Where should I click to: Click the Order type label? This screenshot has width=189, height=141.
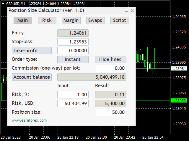(x=25, y=59)
